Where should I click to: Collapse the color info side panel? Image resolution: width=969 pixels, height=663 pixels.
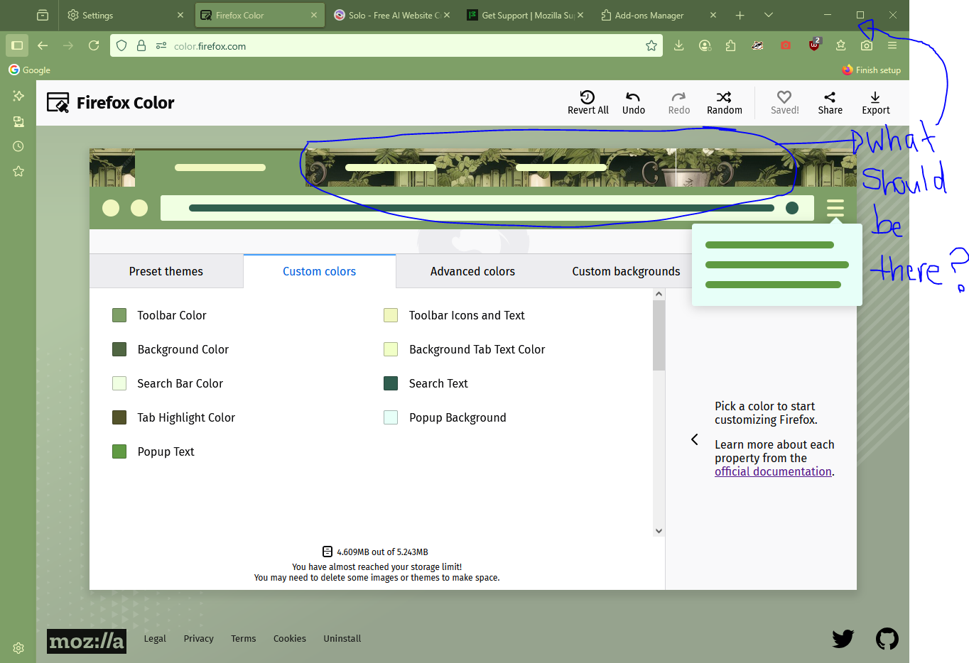click(695, 439)
